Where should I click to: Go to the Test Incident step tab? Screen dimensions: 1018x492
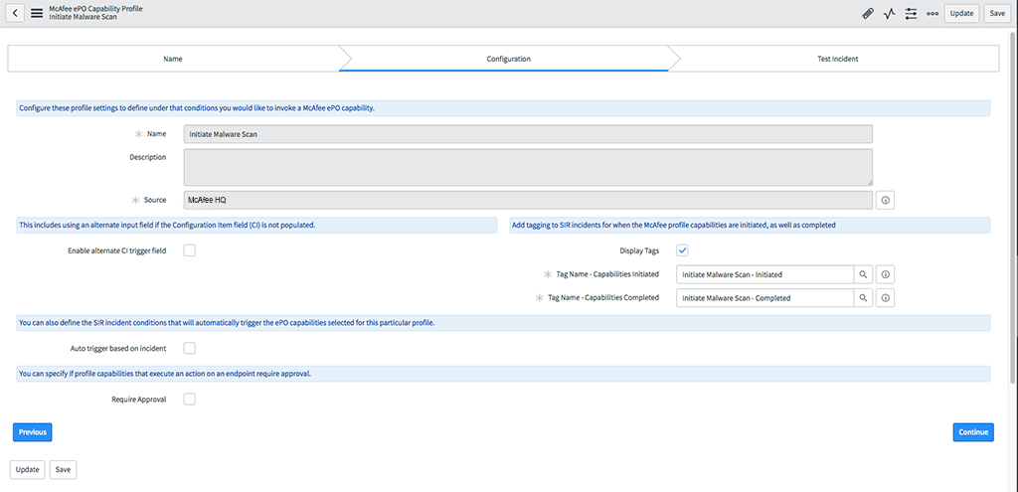[x=837, y=59]
